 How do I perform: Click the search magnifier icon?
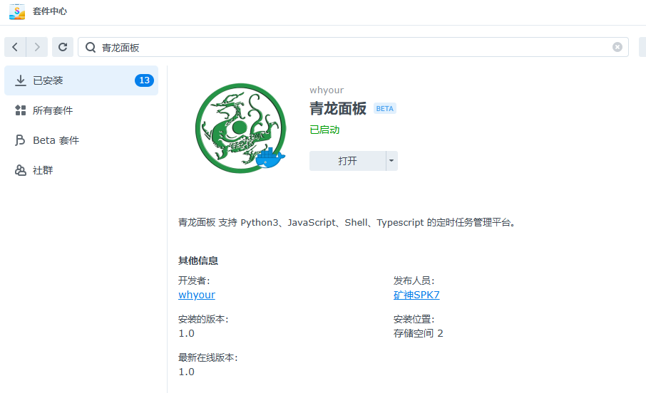pyautogui.click(x=91, y=47)
